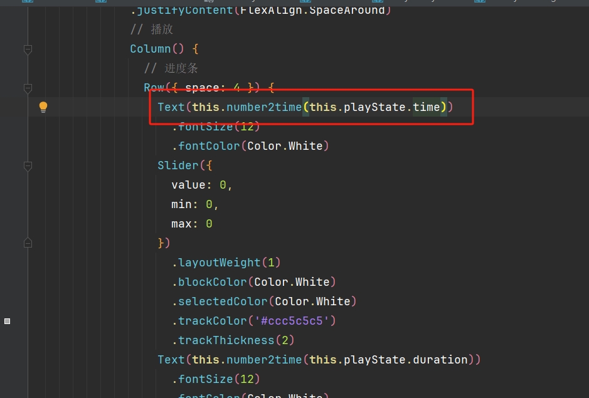Click the gutter color preview square
Screen dimensions: 589x398
(x=7, y=321)
